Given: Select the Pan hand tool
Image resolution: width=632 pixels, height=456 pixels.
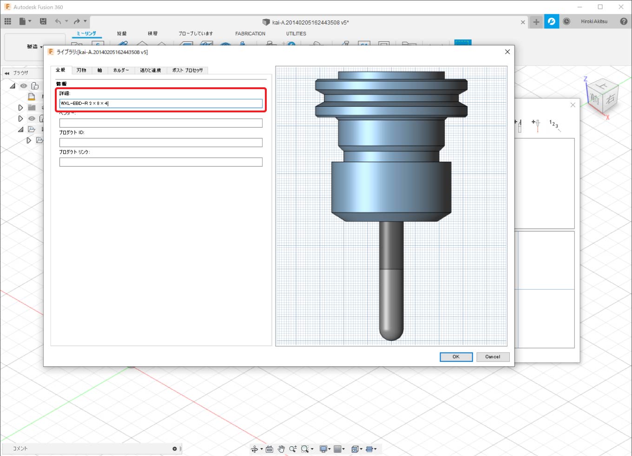Looking at the screenshot, I should (x=281, y=449).
